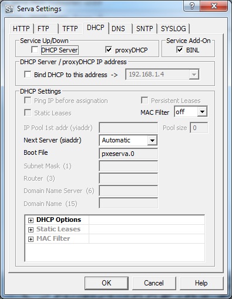Image resolution: width=232 pixels, height=299 pixels.
Task: Enable the DHCP Server checkbox
Action: 35,49
